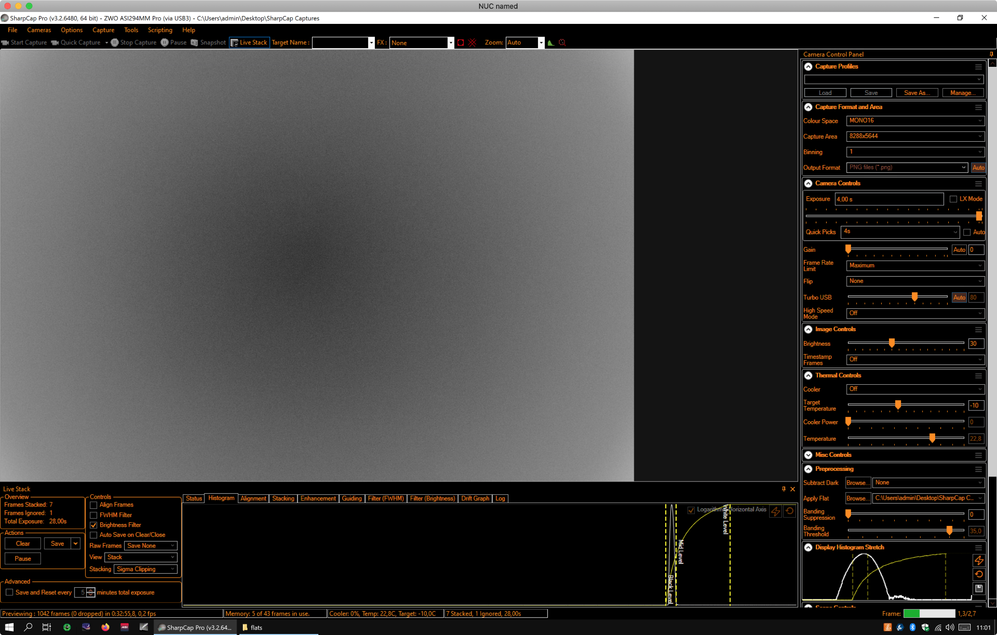Enable Align Frames checkbox
The width and height of the screenshot is (997, 635).
(93, 505)
